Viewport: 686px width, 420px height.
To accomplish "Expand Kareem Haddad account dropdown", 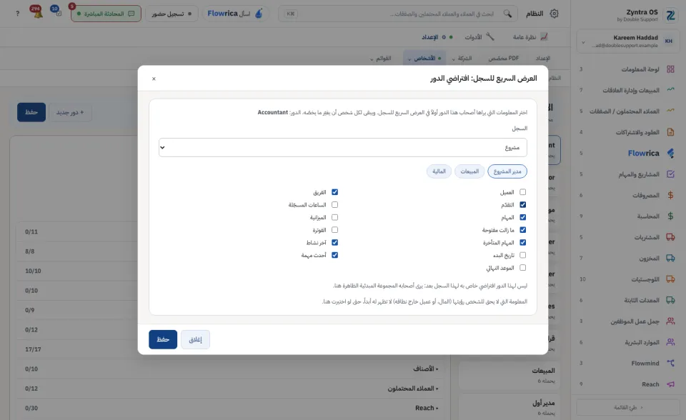I will coord(583,42).
